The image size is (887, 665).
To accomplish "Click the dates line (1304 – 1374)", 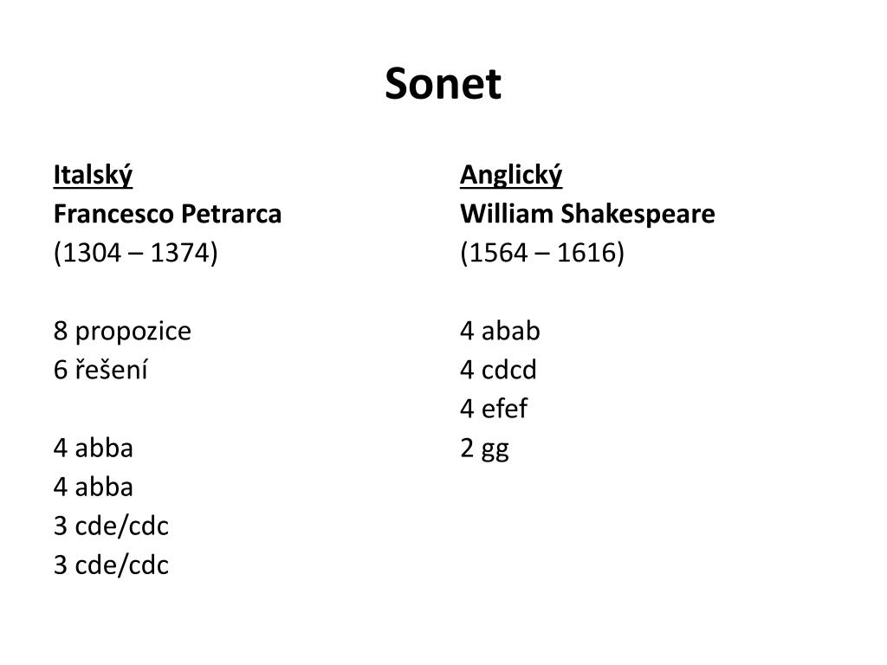I will coord(136,253).
